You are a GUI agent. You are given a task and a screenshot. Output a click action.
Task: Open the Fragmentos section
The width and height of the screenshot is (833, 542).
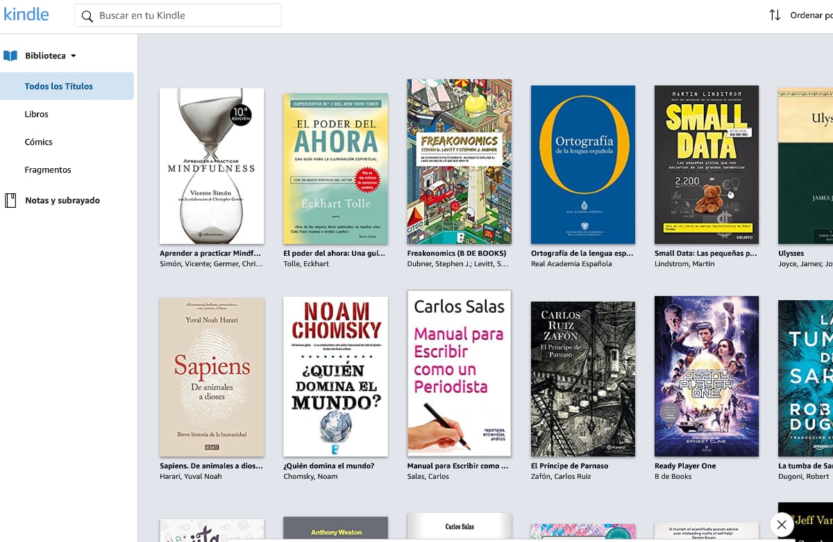48,170
